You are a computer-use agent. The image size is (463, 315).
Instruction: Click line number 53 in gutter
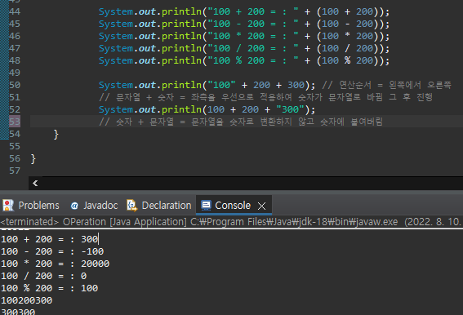(15, 122)
